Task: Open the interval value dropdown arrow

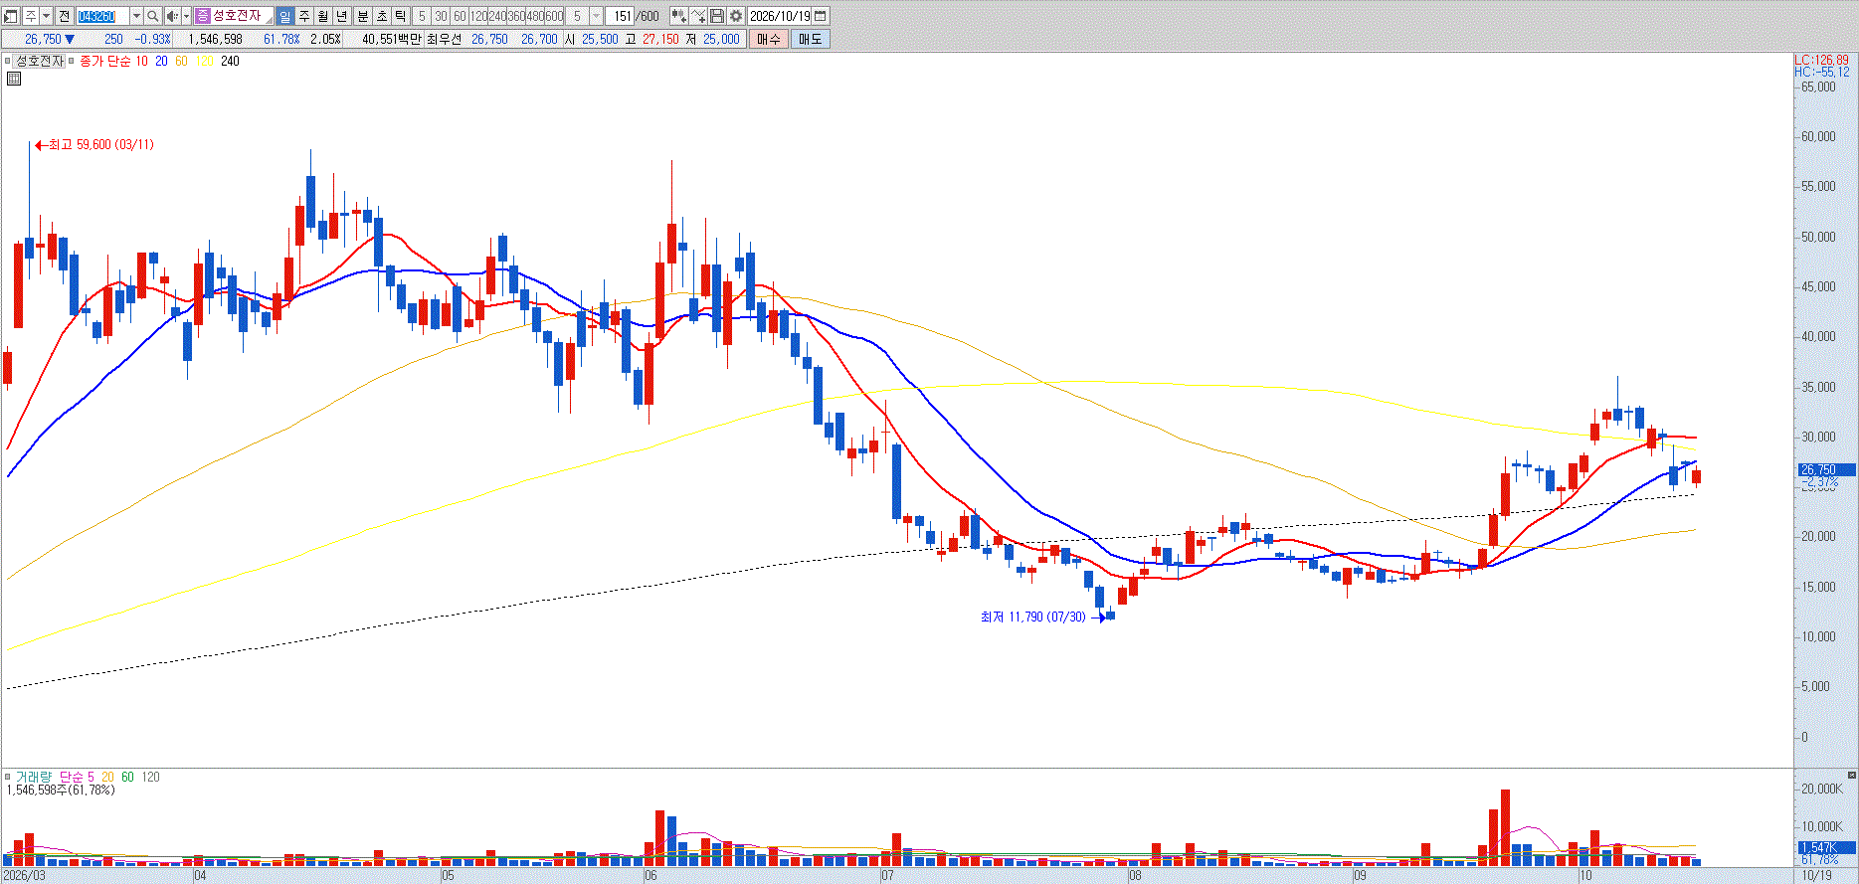Action: [596, 16]
